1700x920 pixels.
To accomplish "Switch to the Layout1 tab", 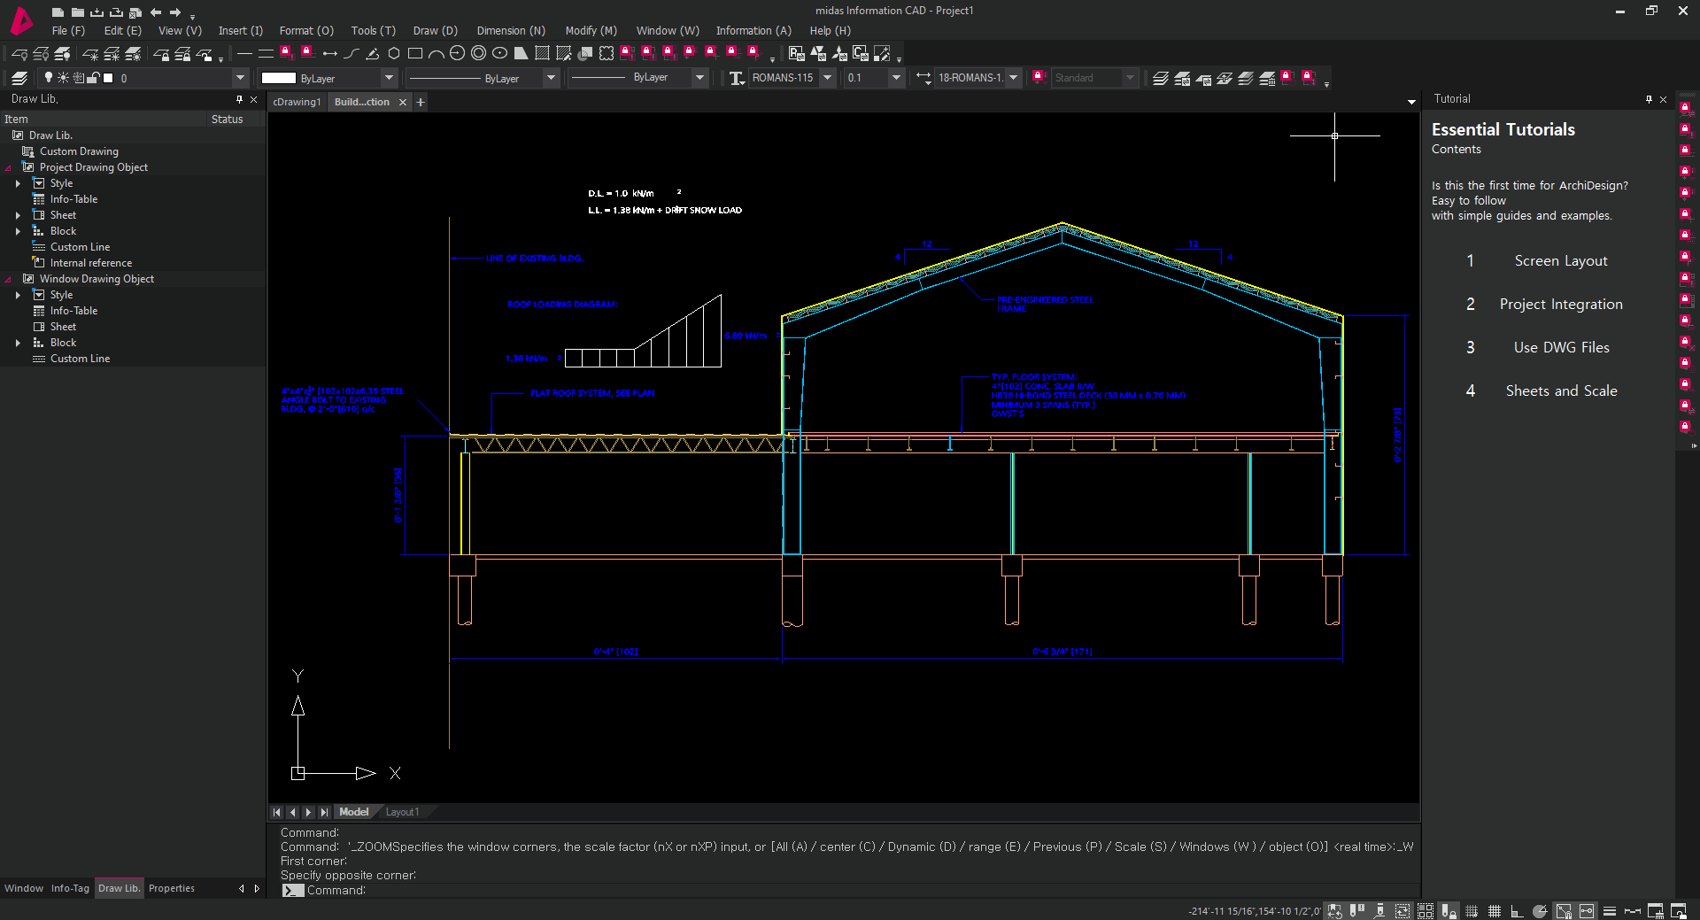I will click(402, 812).
